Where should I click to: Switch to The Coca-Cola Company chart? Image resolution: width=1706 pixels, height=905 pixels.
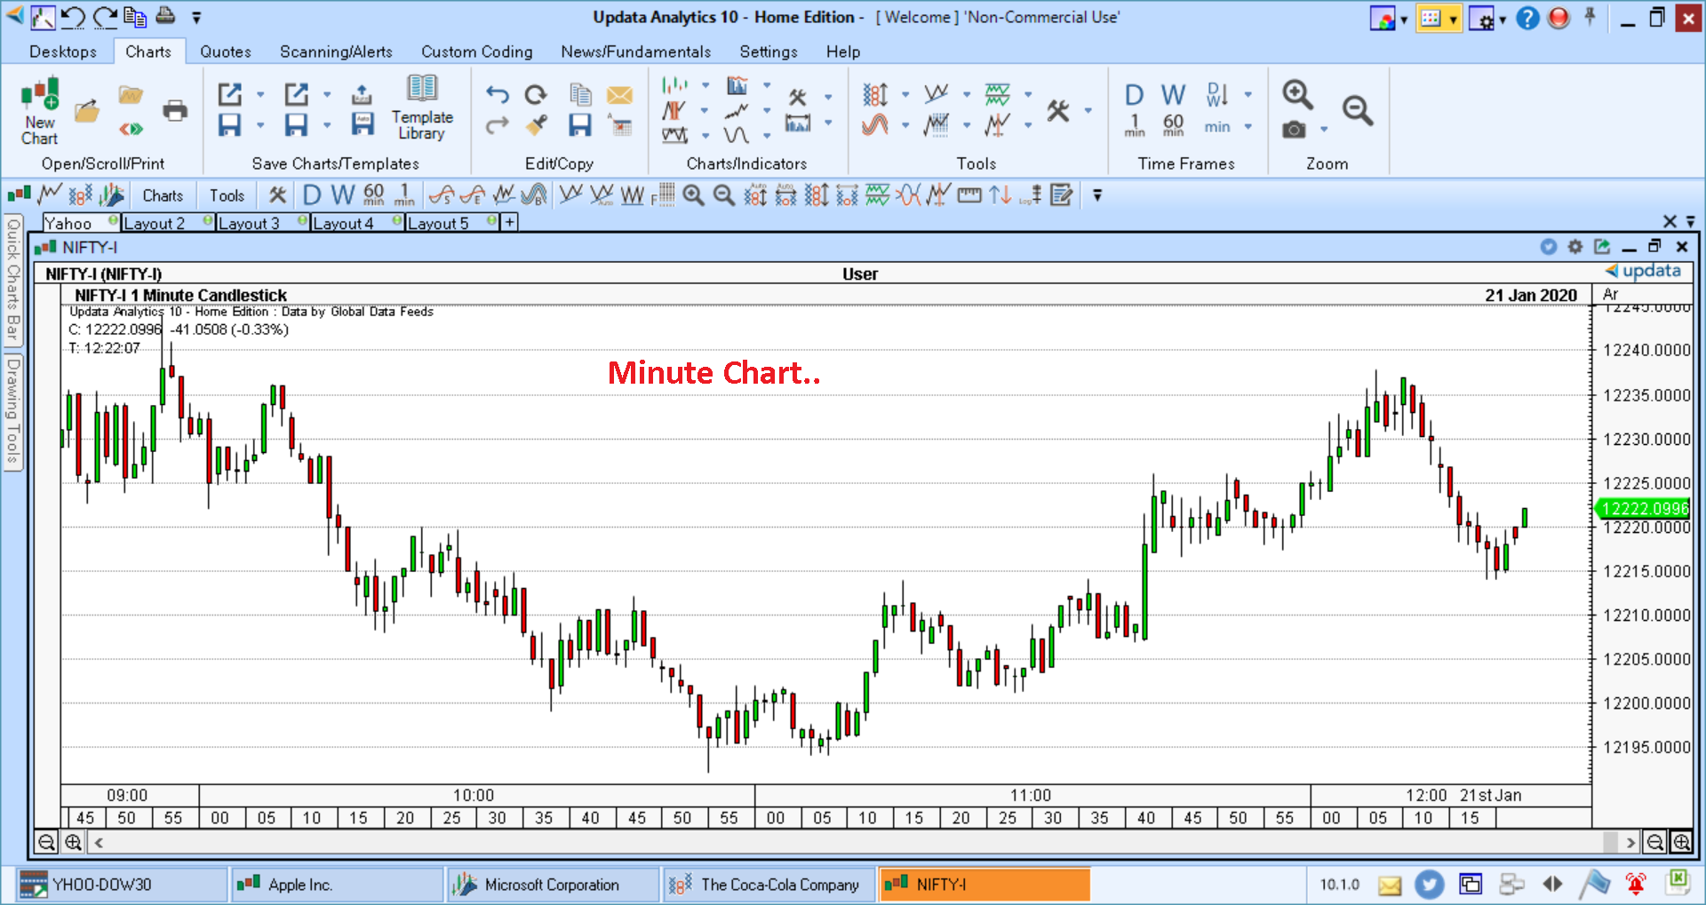point(769,885)
